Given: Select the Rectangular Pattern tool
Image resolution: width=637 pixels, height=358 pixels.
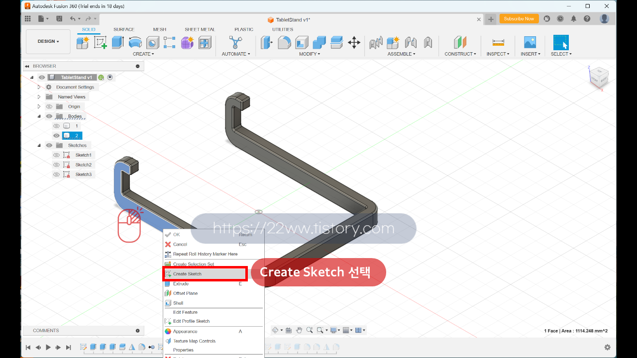Looking at the screenshot, I should [170, 43].
